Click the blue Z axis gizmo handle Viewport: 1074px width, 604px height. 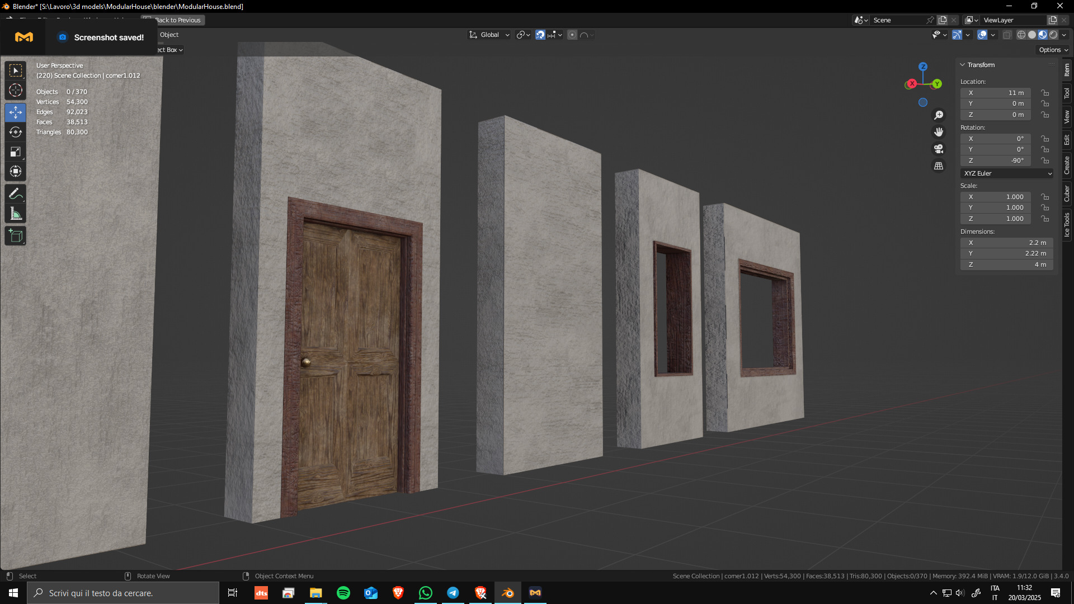(x=923, y=67)
